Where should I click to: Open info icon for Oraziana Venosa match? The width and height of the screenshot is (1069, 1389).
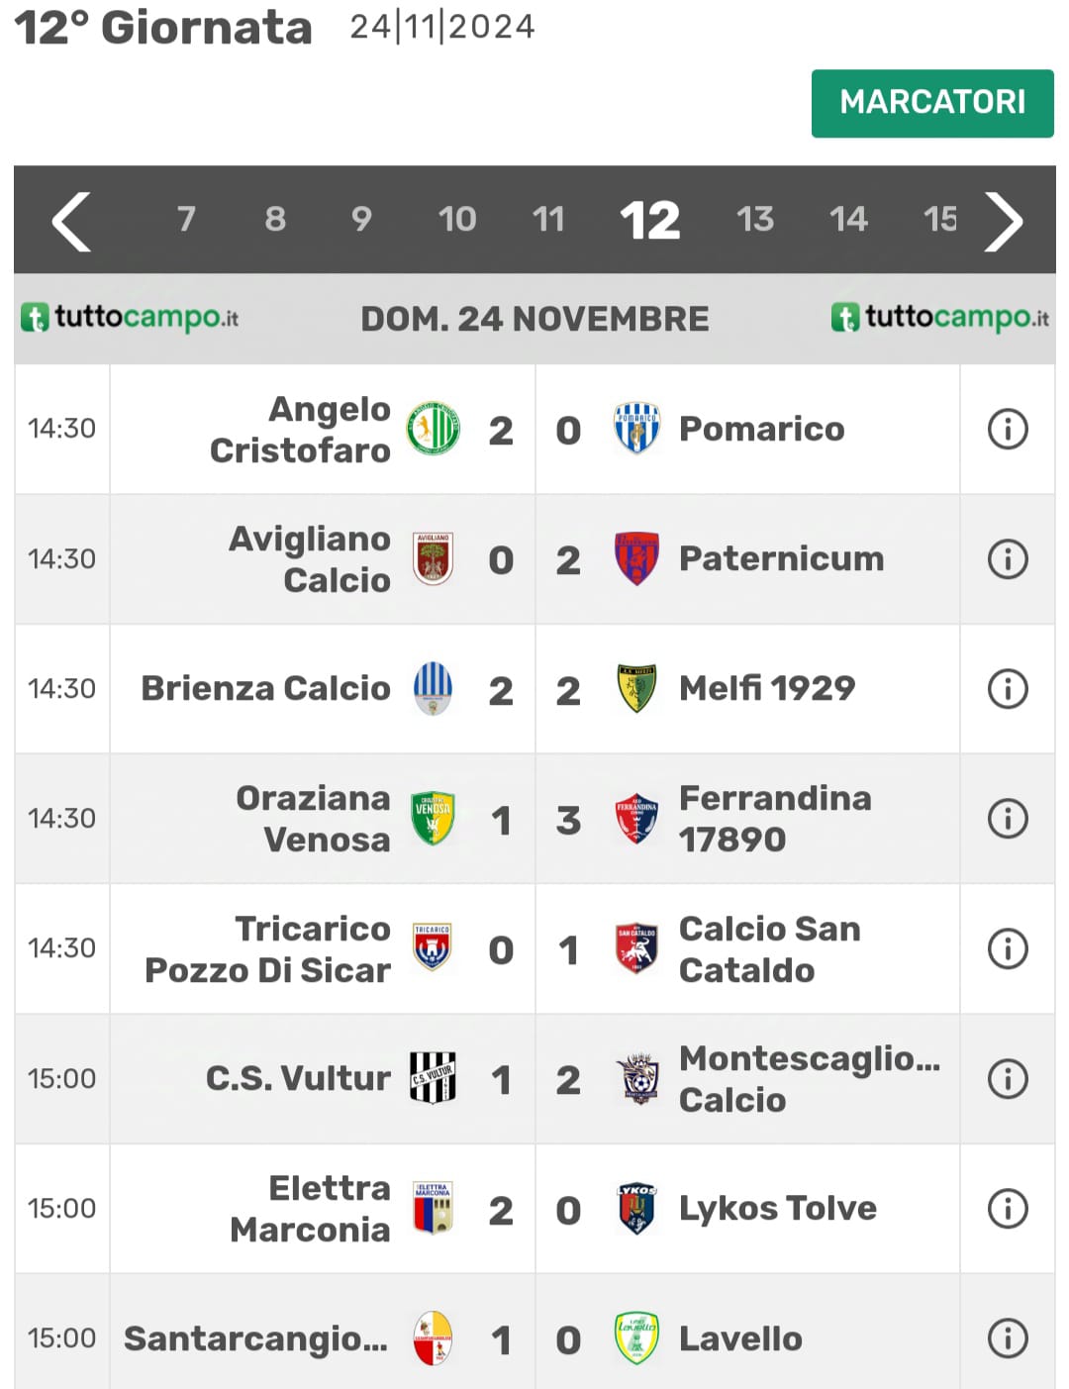(1008, 819)
